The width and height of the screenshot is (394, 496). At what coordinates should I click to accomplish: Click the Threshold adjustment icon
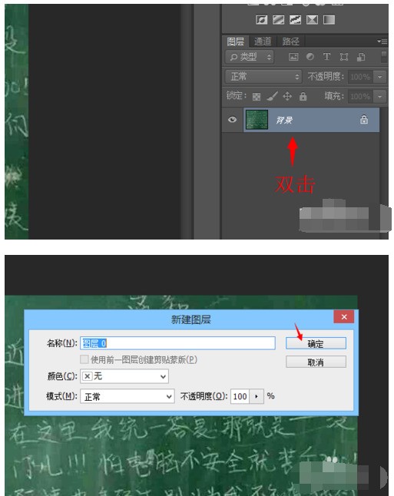(295, 20)
